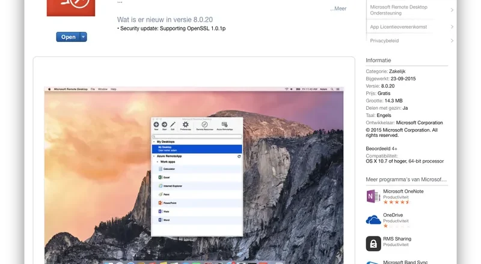Select the Word icon in the Work apps list
The image size is (481, 264).
[160, 220]
